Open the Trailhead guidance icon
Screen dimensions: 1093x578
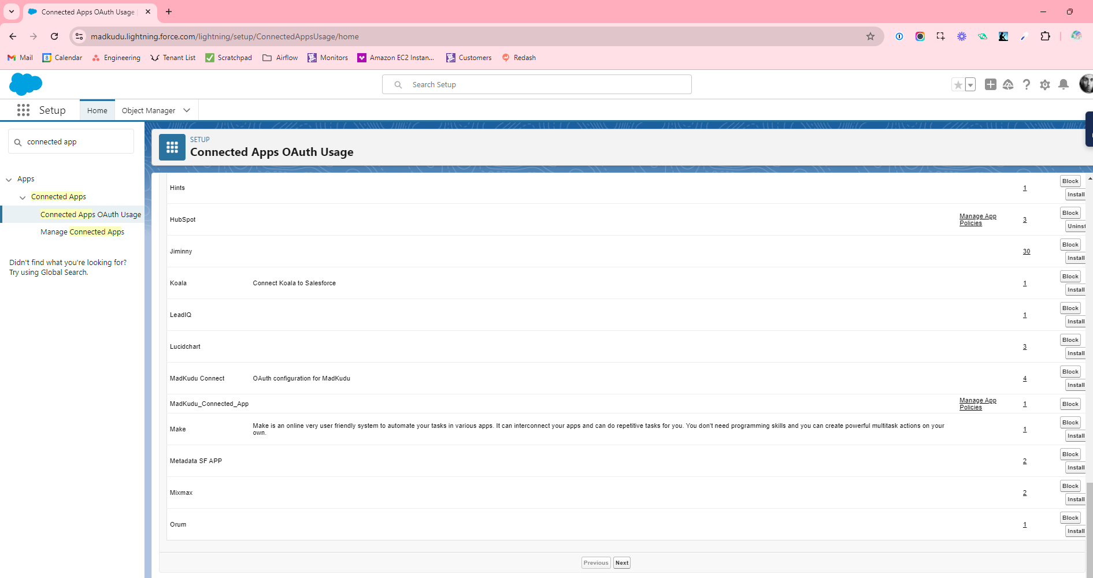(1008, 84)
